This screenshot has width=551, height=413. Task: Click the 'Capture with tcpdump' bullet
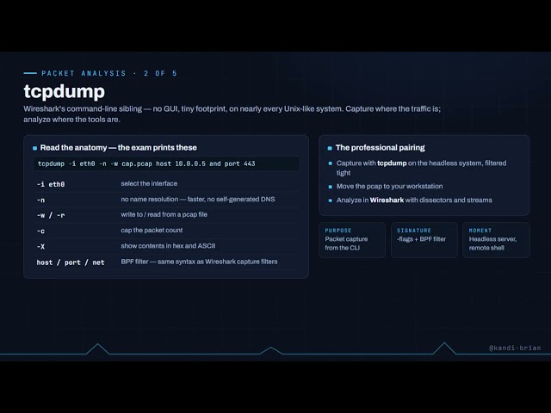(x=421, y=168)
